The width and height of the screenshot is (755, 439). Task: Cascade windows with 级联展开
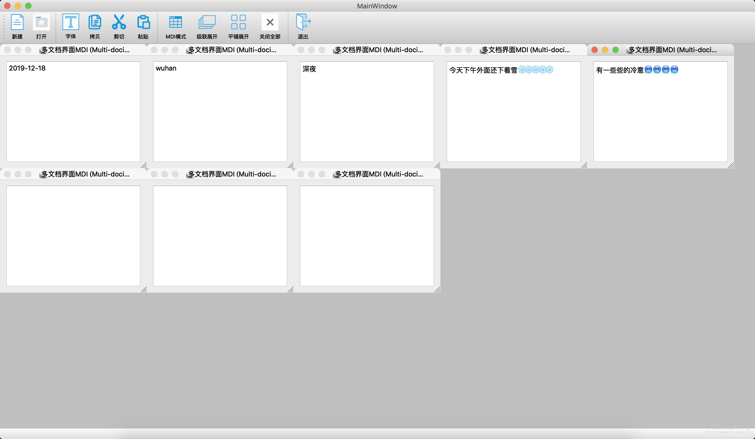[207, 23]
